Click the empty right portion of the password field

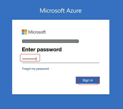(69, 59)
